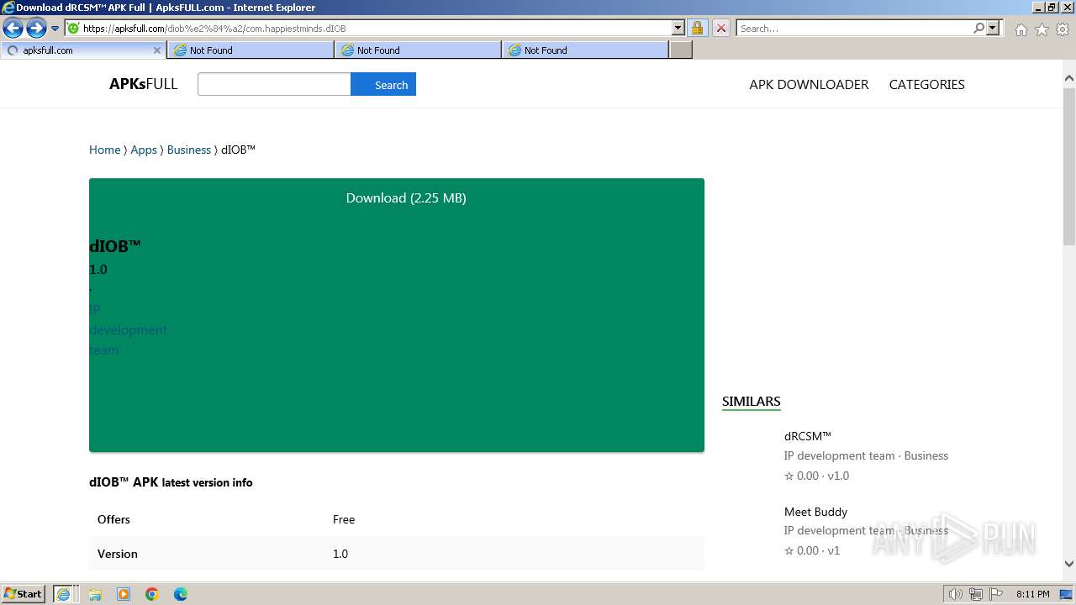This screenshot has width=1076, height=605.
Task: Launch Chrome from the taskbar
Action: pos(152,594)
